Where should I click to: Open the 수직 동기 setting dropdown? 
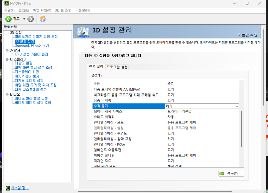pos(237,106)
